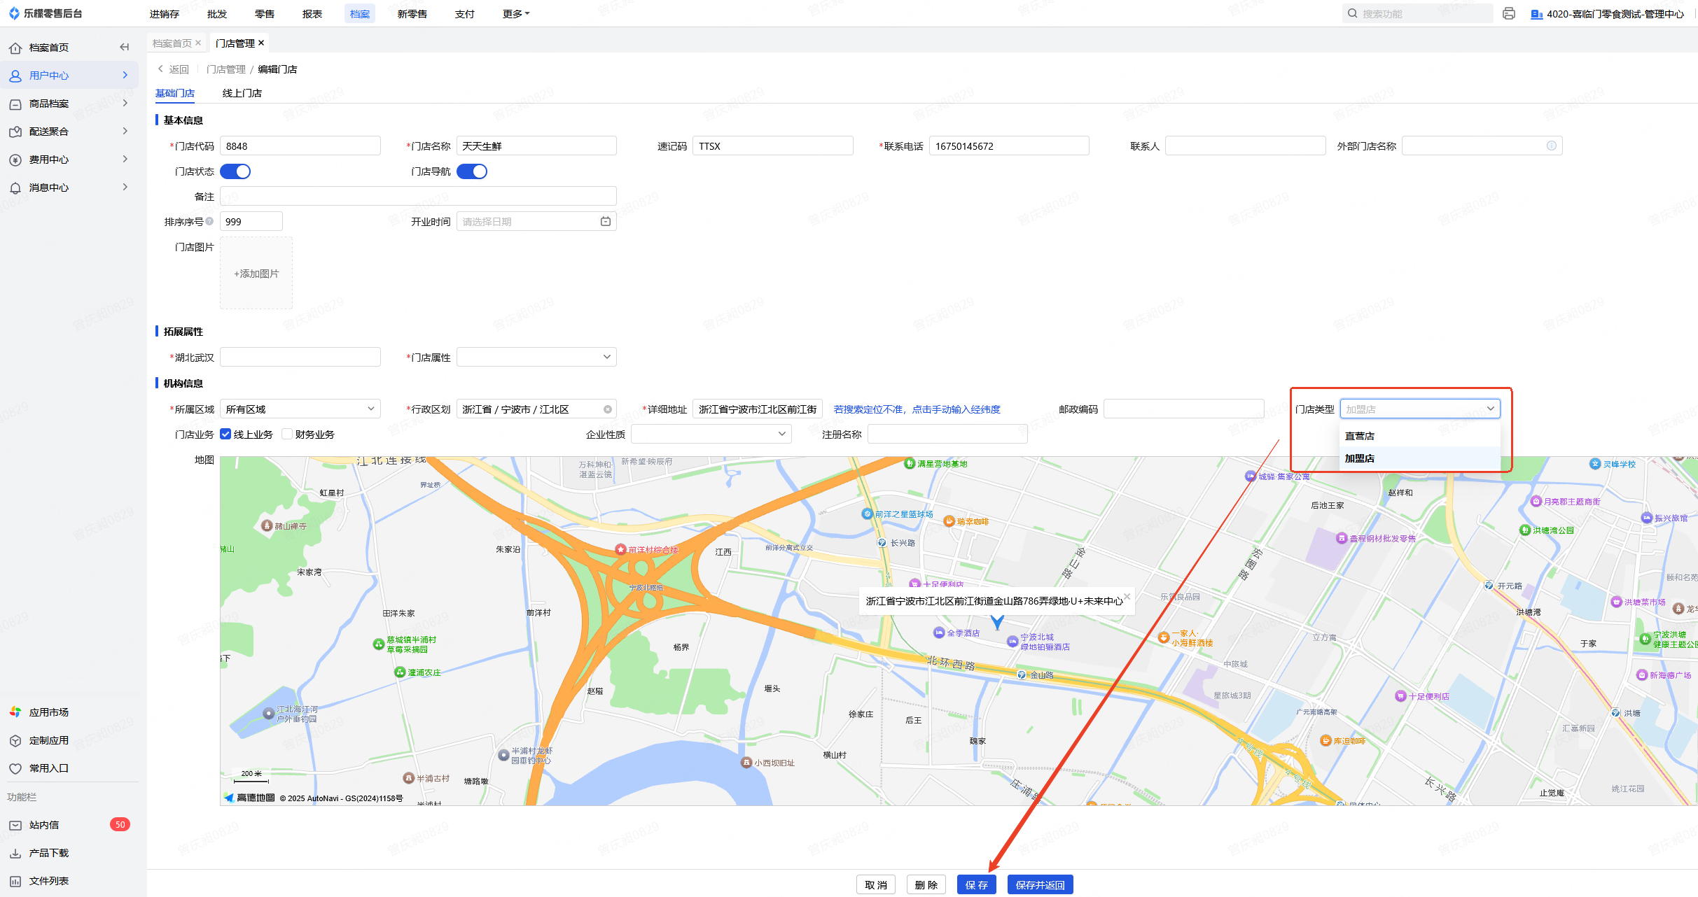This screenshot has height=897, width=1698.
Task: Open 应用市场 from the sidebar
Action: 49,712
